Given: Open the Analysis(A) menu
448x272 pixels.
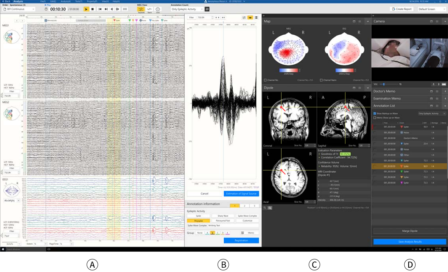Looking at the screenshot, I should (65, 2).
